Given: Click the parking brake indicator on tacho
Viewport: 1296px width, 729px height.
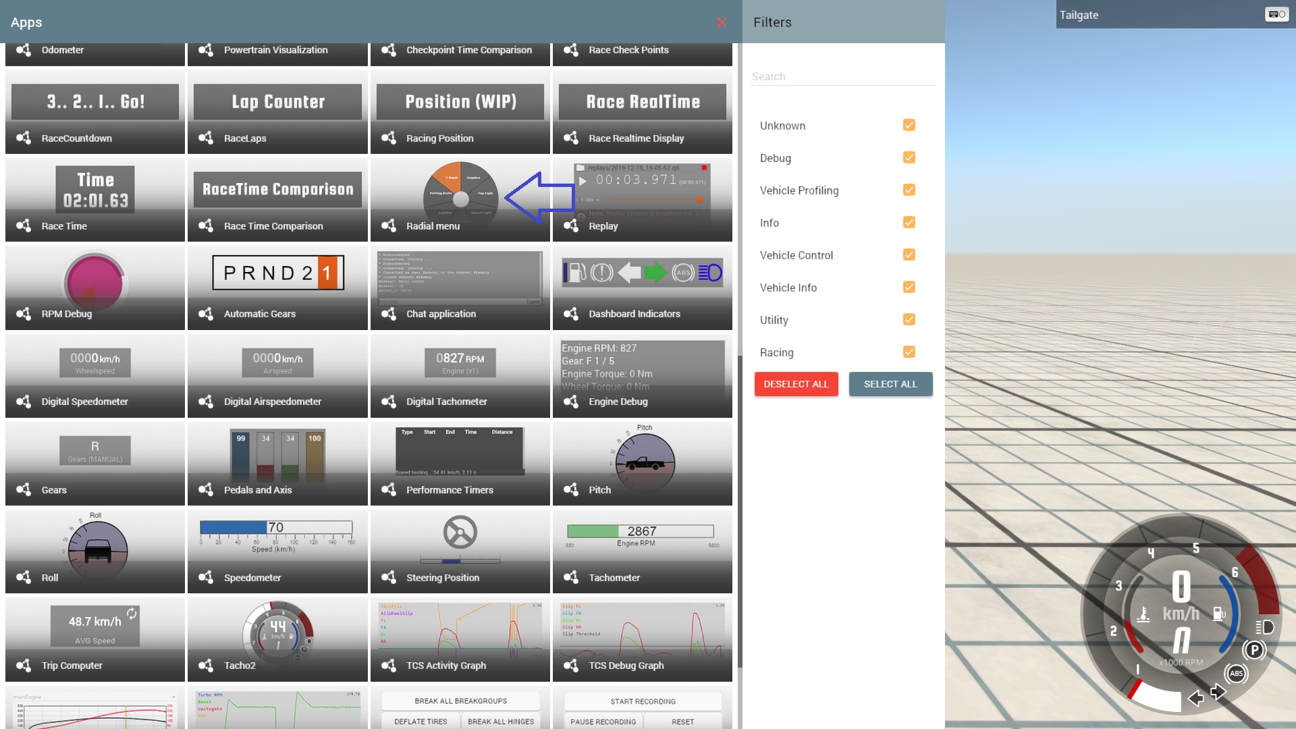Looking at the screenshot, I should tap(1254, 650).
